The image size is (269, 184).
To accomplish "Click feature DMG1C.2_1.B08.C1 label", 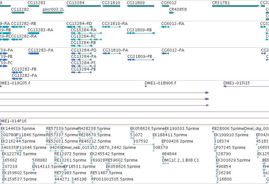I will [x=180, y=160].
